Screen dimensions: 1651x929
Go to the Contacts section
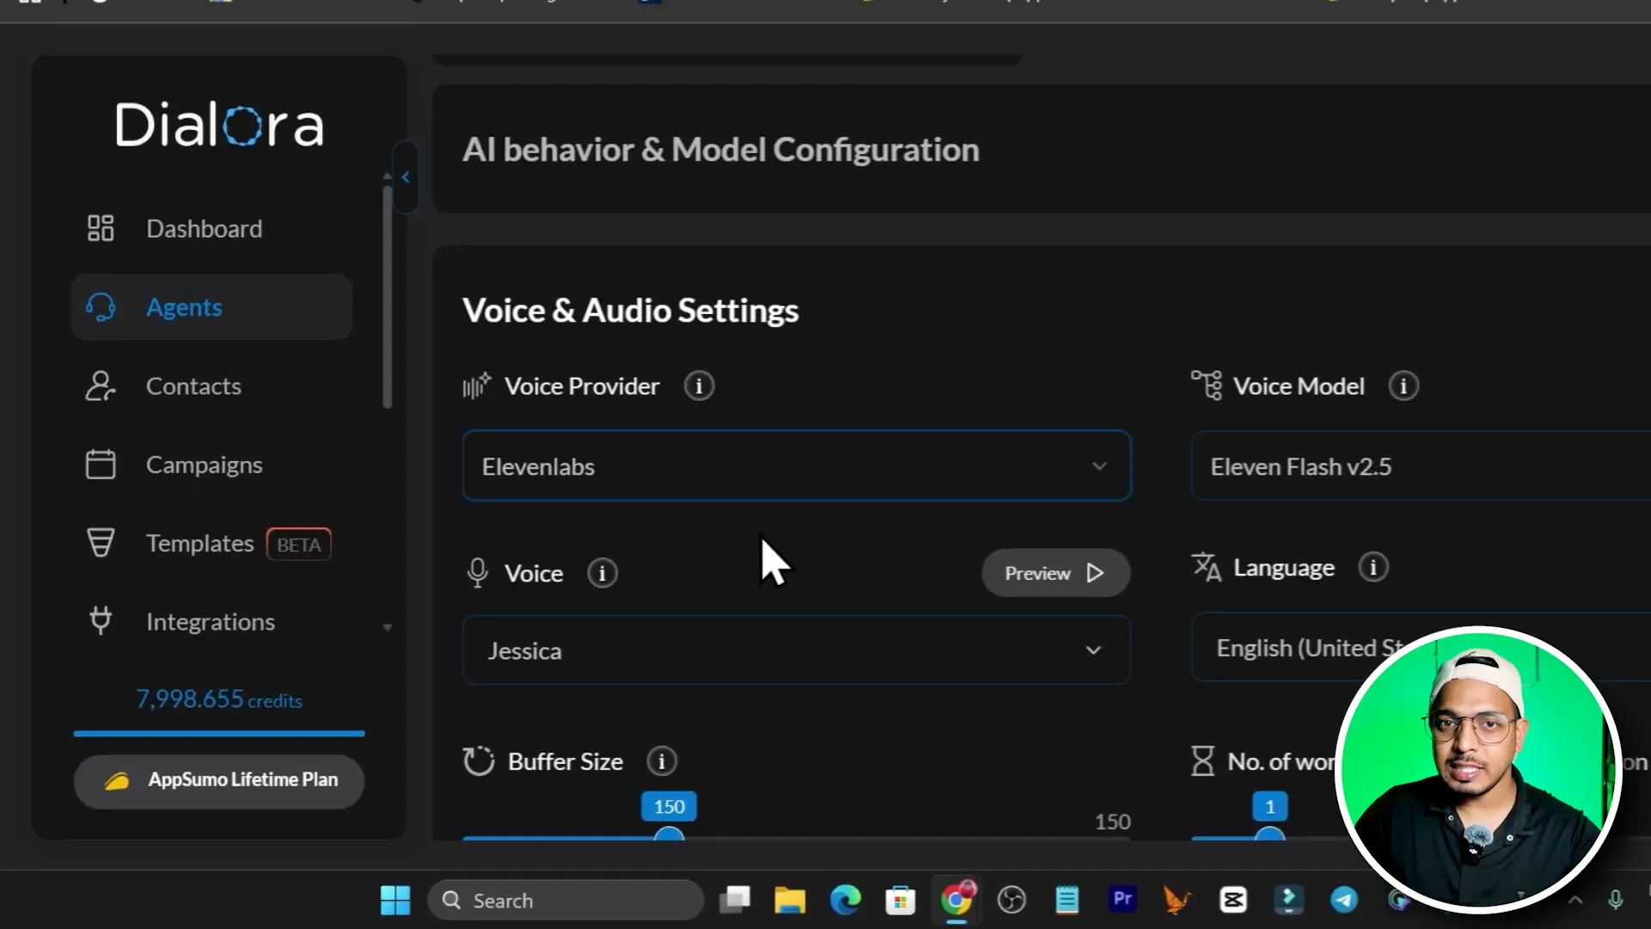[x=193, y=386]
